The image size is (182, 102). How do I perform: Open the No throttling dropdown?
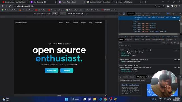click(x=78, y=14)
